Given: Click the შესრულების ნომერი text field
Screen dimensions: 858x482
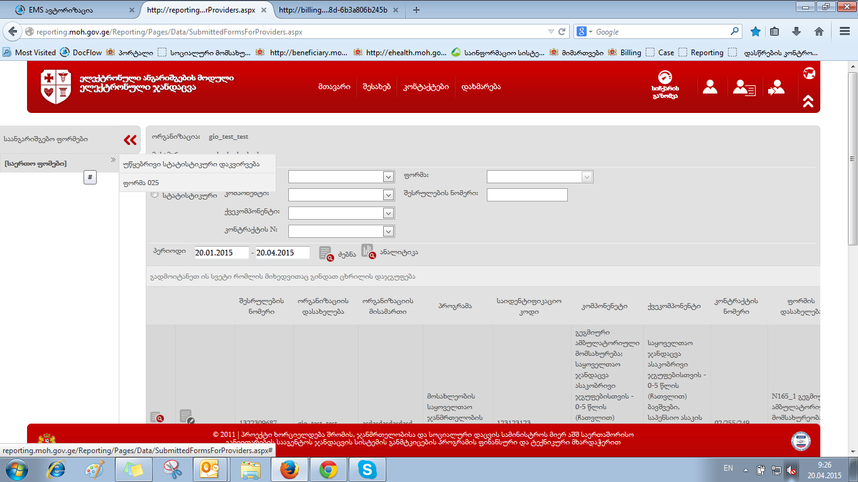Looking at the screenshot, I should coord(526,195).
